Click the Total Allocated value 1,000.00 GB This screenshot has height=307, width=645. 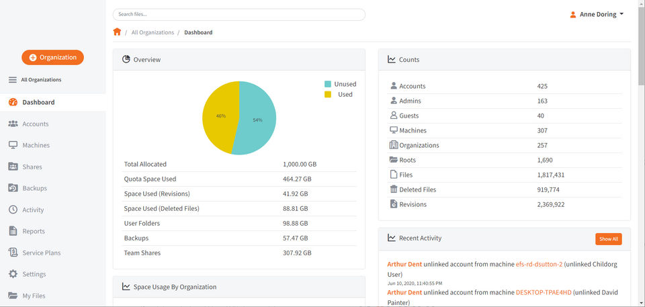pos(300,164)
